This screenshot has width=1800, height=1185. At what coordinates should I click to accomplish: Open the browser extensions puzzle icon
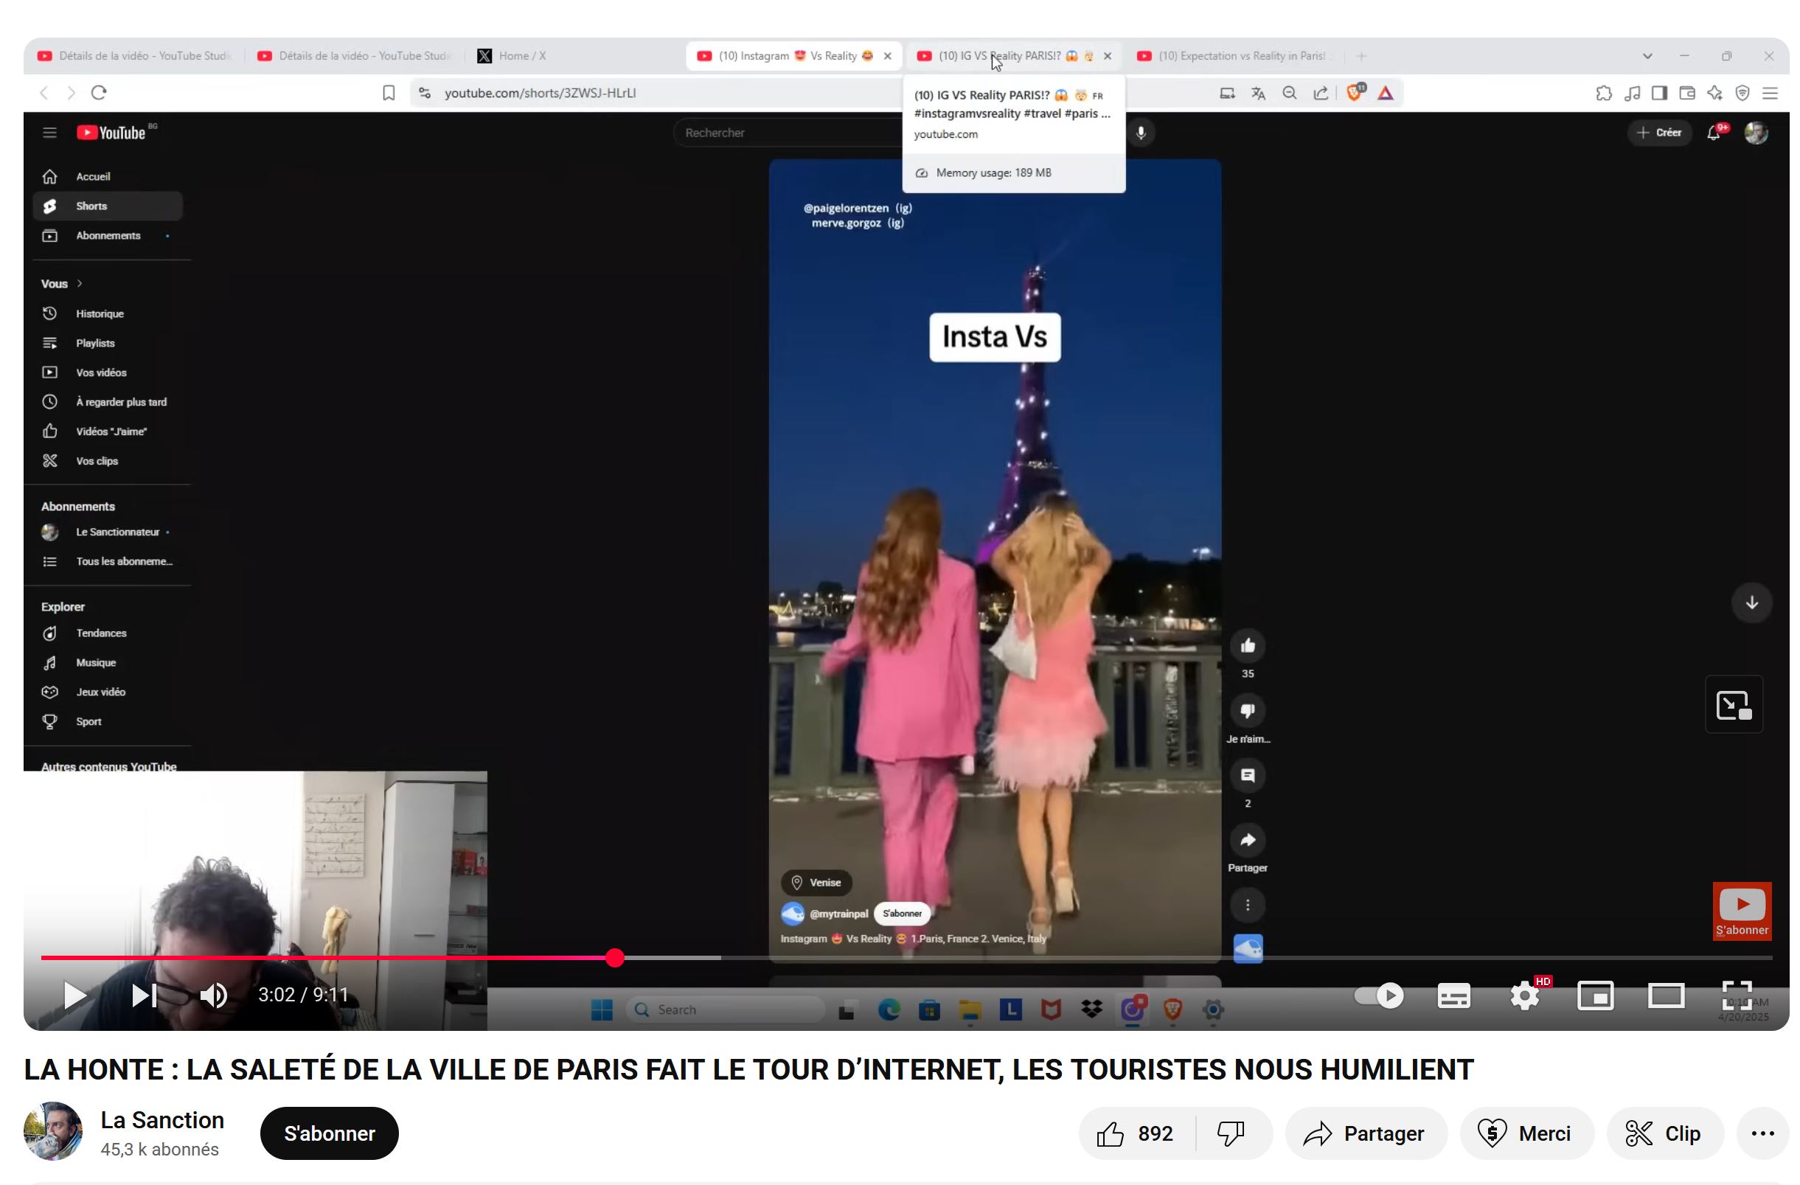point(1603,93)
